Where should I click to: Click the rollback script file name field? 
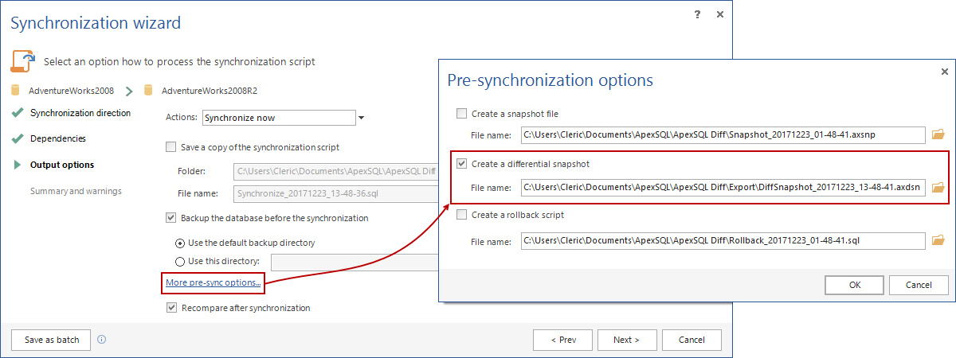[x=723, y=239]
